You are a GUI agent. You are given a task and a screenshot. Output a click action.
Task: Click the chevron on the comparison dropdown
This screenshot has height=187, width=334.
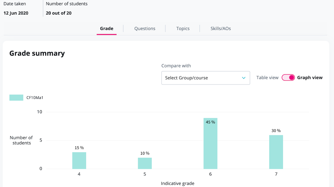[x=244, y=78]
